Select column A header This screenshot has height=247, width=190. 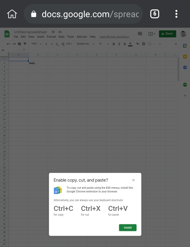[18, 55]
